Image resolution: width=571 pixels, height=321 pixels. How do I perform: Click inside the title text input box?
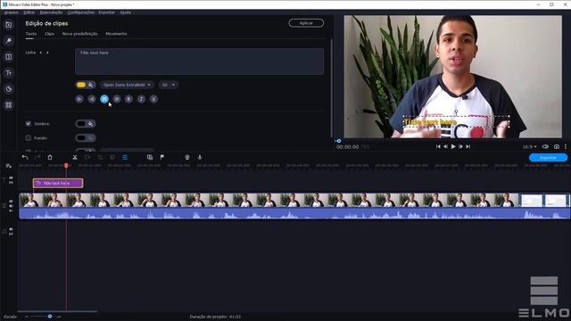click(x=199, y=62)
